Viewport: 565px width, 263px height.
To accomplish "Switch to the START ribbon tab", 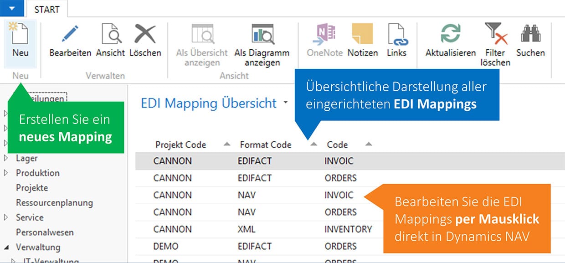I will click(x=48, y=8).
